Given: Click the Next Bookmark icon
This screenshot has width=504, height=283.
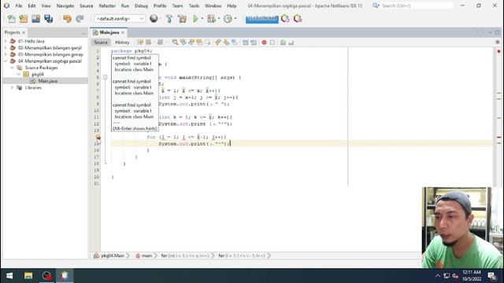Looking at the screenshot, I should tap(226, 42).
